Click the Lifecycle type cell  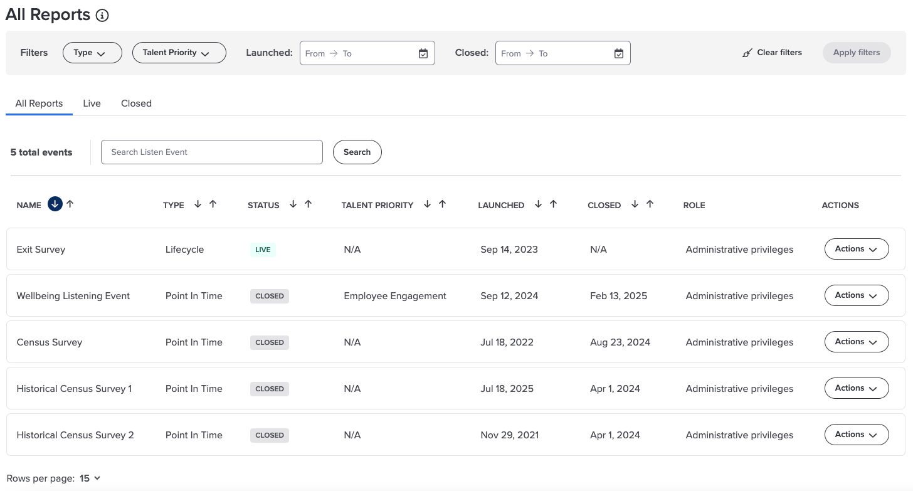pyautogui.click(x=184, y=250)
